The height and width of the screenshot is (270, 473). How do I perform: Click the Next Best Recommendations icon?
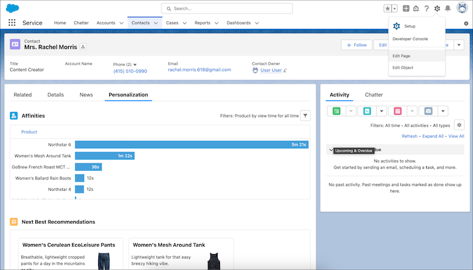click(x=14, y=222)
